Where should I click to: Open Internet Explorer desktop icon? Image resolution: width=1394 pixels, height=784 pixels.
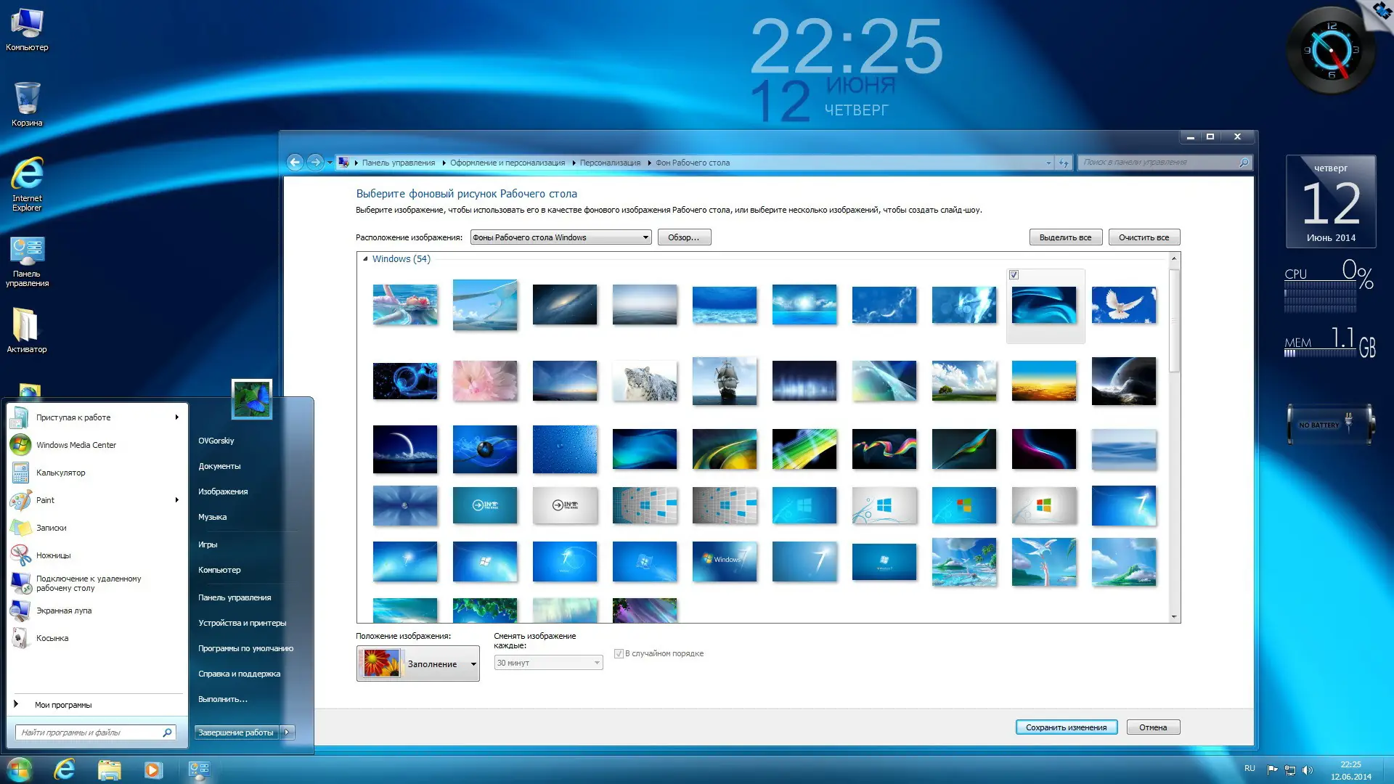click(27, 175)
